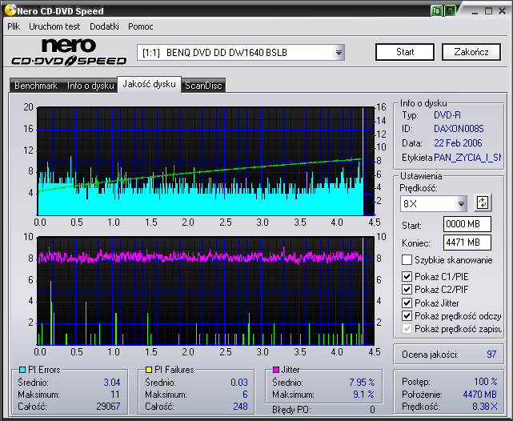Switch to the Info o dysku tab
513x421 pixels.
coord(90,86)
